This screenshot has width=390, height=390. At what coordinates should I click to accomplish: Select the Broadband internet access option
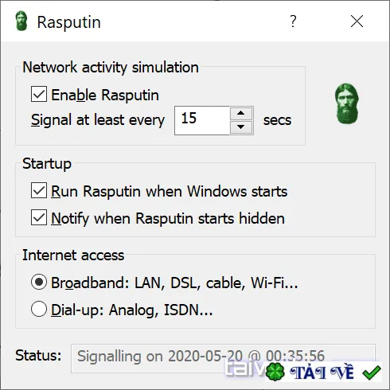point(39,282)
